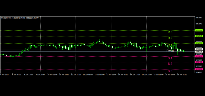Click the R 3 resistance label
This screenshot has width=205, height=96.
point(170,32)
